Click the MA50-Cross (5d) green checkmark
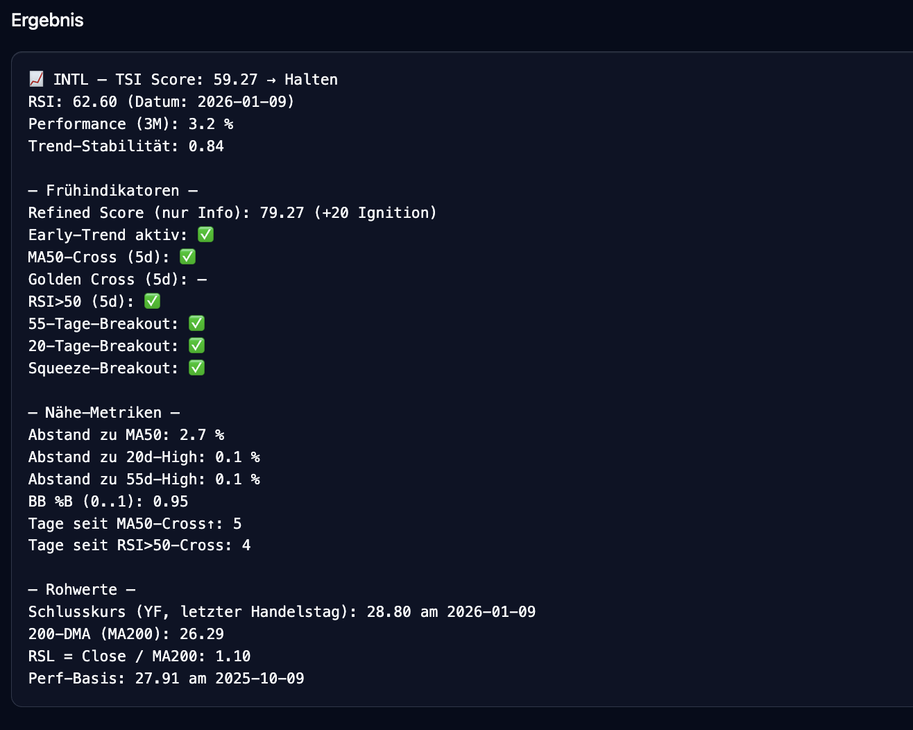 tap(187, 257)
